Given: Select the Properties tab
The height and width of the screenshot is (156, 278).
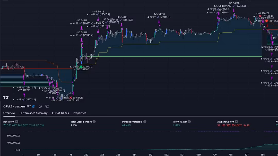Looking at the screenshot, I should tap(80, 113).
